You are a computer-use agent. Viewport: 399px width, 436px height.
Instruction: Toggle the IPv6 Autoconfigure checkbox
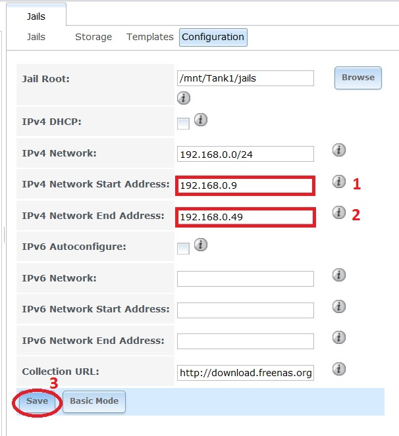183,249
